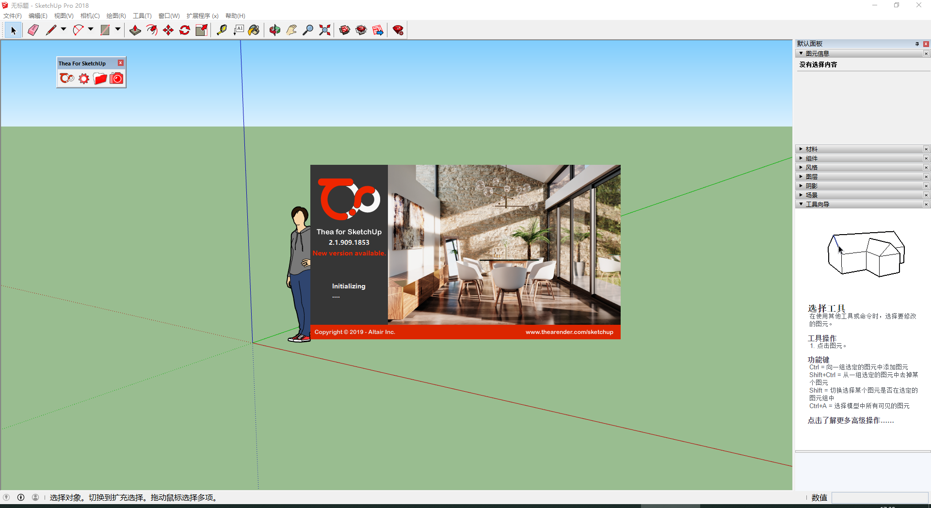Select the Orbit tool
Viewport: 931px width, 508px height.
tap(275, 31)
